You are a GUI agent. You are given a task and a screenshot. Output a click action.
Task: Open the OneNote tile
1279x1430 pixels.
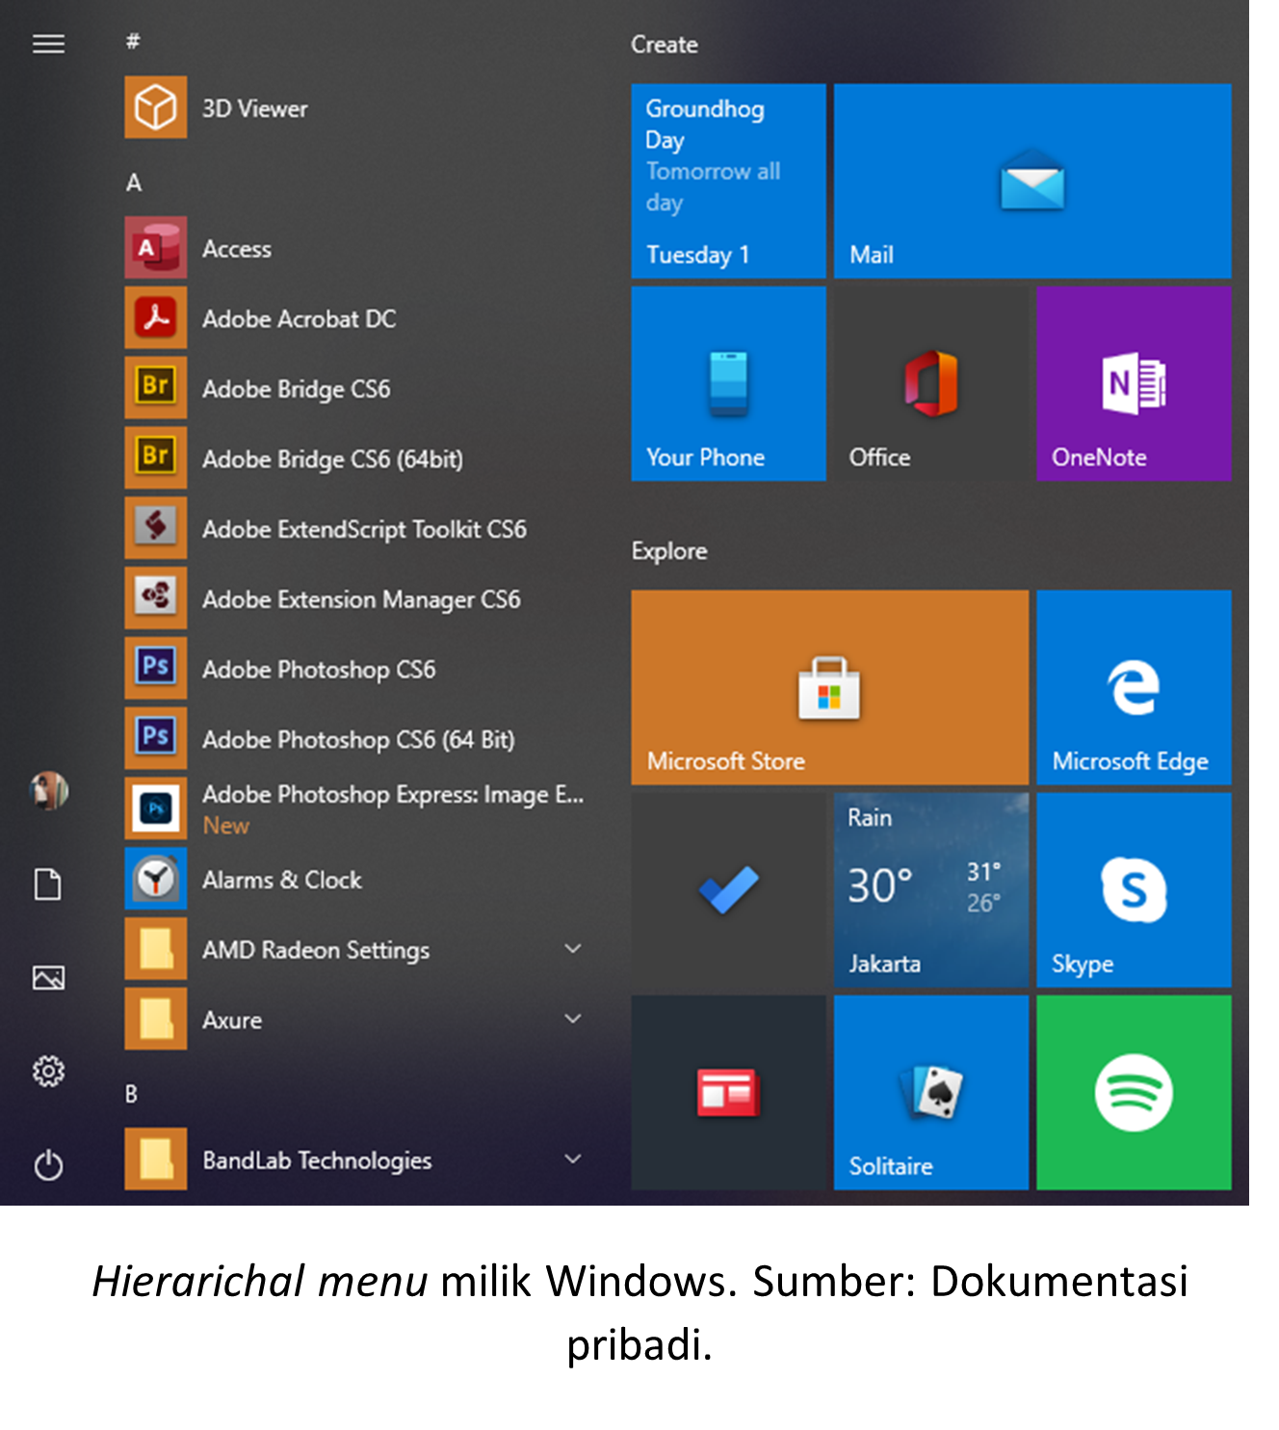pyautogui.click(x=1135, y=383)
